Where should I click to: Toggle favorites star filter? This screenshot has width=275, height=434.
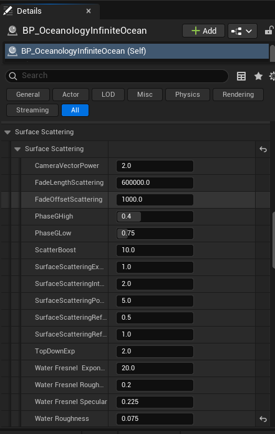tap(258, 76)
